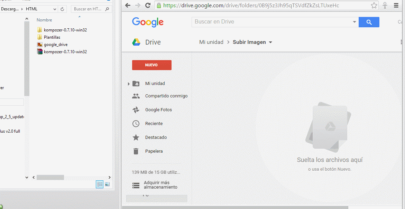Click the Mi unidad folder icon

pos(136,84)
